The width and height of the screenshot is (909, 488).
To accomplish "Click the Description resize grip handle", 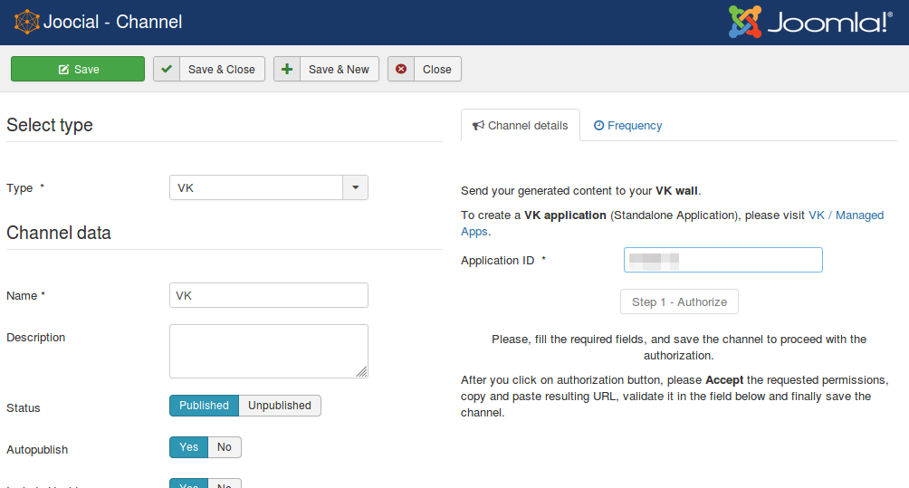I will pos(362,372).
